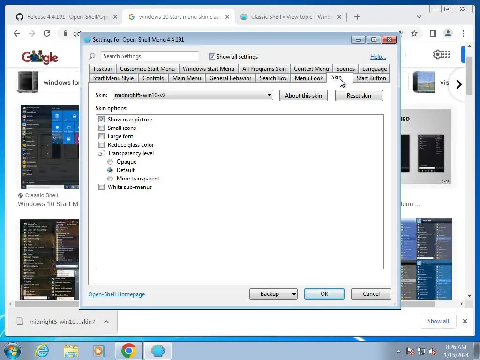The width and height of the screenshot is (480, 360).
Task: Click Show all downloads button
Action: (x=438, y=321)
